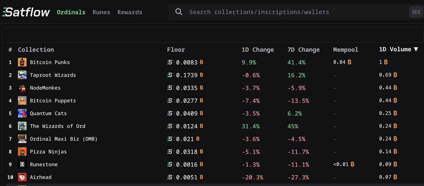Click Bitcoin symbol in Runestone mempool cell
The width and height of the screenshot is (424, 186).
tap(353, 164)
